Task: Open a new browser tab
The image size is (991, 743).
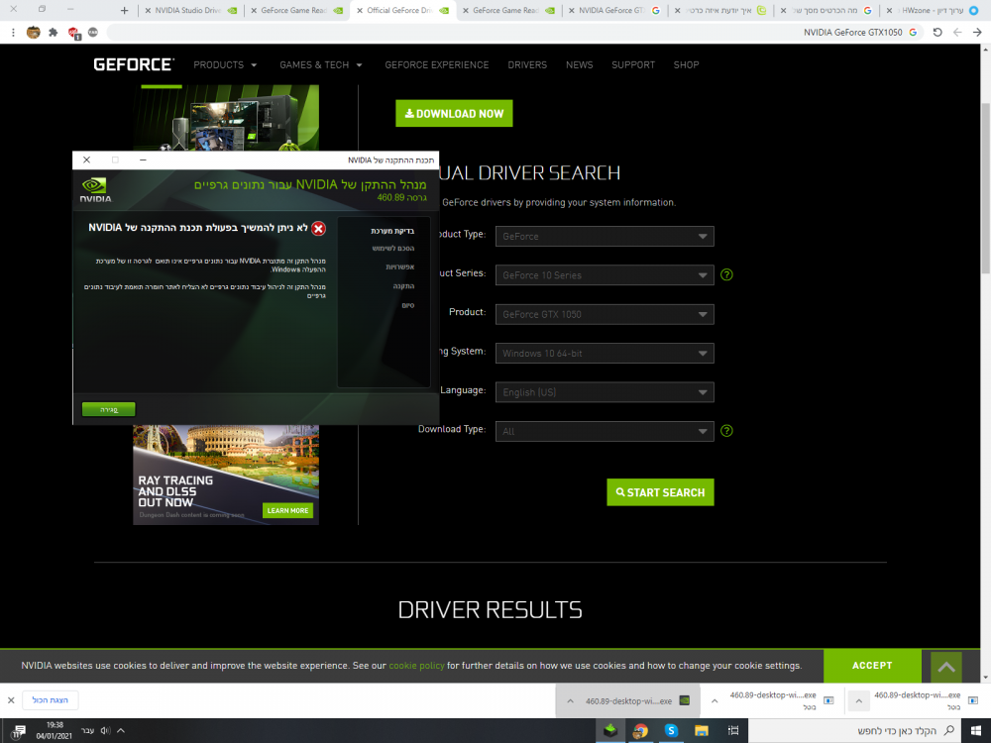Action: [x=125, y=10]
